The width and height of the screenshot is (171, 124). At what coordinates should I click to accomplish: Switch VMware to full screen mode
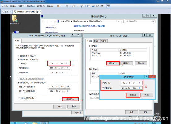pyautogui.click(x=97, y=6)
